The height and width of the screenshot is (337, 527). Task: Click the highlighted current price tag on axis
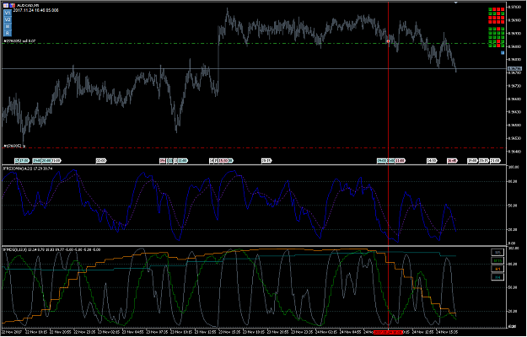click(514, 69)
